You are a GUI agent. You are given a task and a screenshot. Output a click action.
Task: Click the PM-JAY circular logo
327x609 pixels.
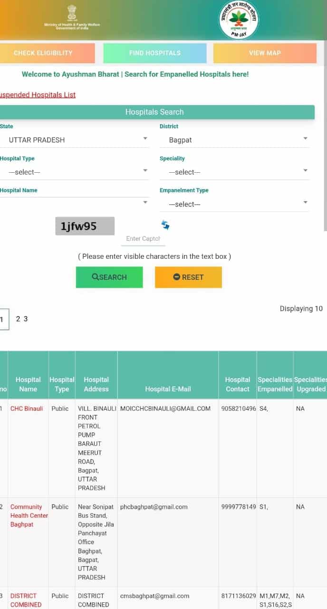tap(239, 20)
